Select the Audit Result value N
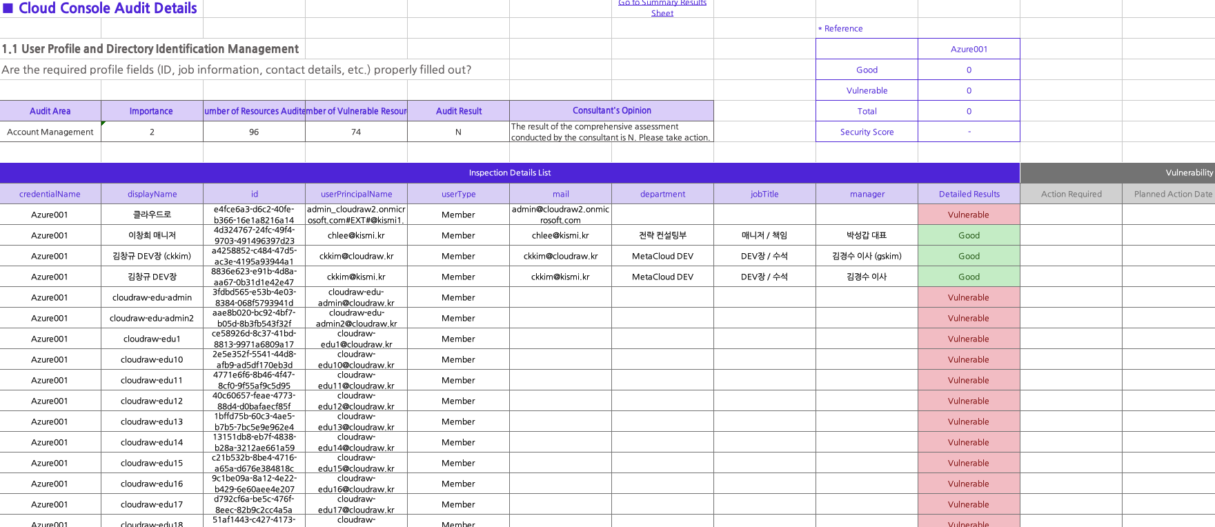The image size is (1215, 527). click(458, 132)
